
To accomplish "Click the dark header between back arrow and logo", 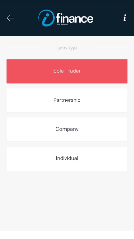I will (26, 18).
